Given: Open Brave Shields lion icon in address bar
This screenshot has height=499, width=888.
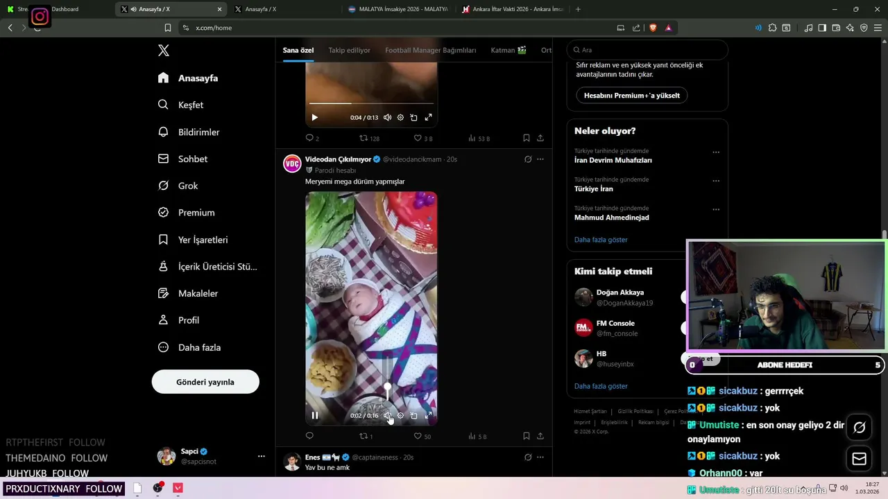Looking at the screenshot, I should [653, 28].
